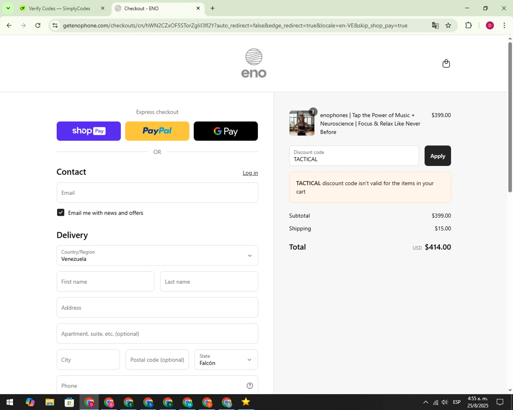Open Copilot from the taskbar
This screenshot has height=410, width=513.
[30, 402]
